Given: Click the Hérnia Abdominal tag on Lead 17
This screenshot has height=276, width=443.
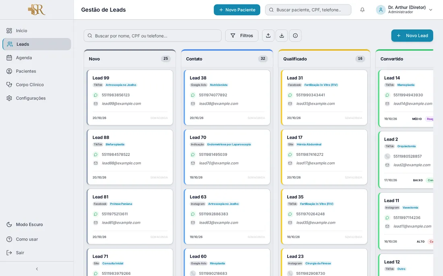Looking at the screenshot, I should (309, 144).
